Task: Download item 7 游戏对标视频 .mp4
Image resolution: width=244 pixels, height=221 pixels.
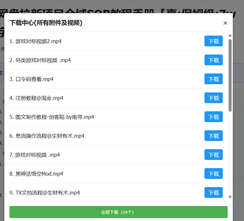Action: 214,155
